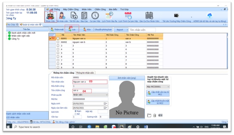The width and height of the screenshot is (234, 135).
Task: Click the Lưu save button
Action: point(72,30)
